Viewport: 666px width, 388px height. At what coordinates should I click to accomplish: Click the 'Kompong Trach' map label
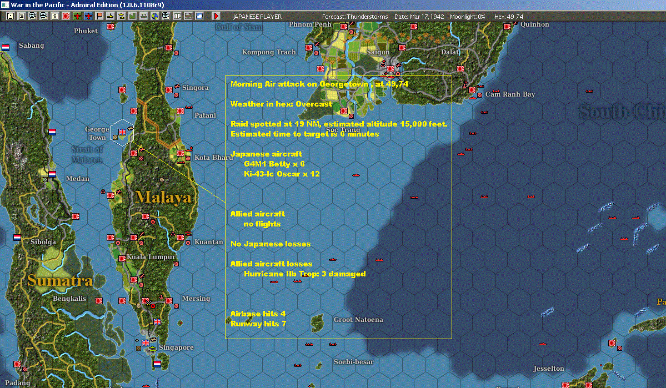click(x=269, y=52)
